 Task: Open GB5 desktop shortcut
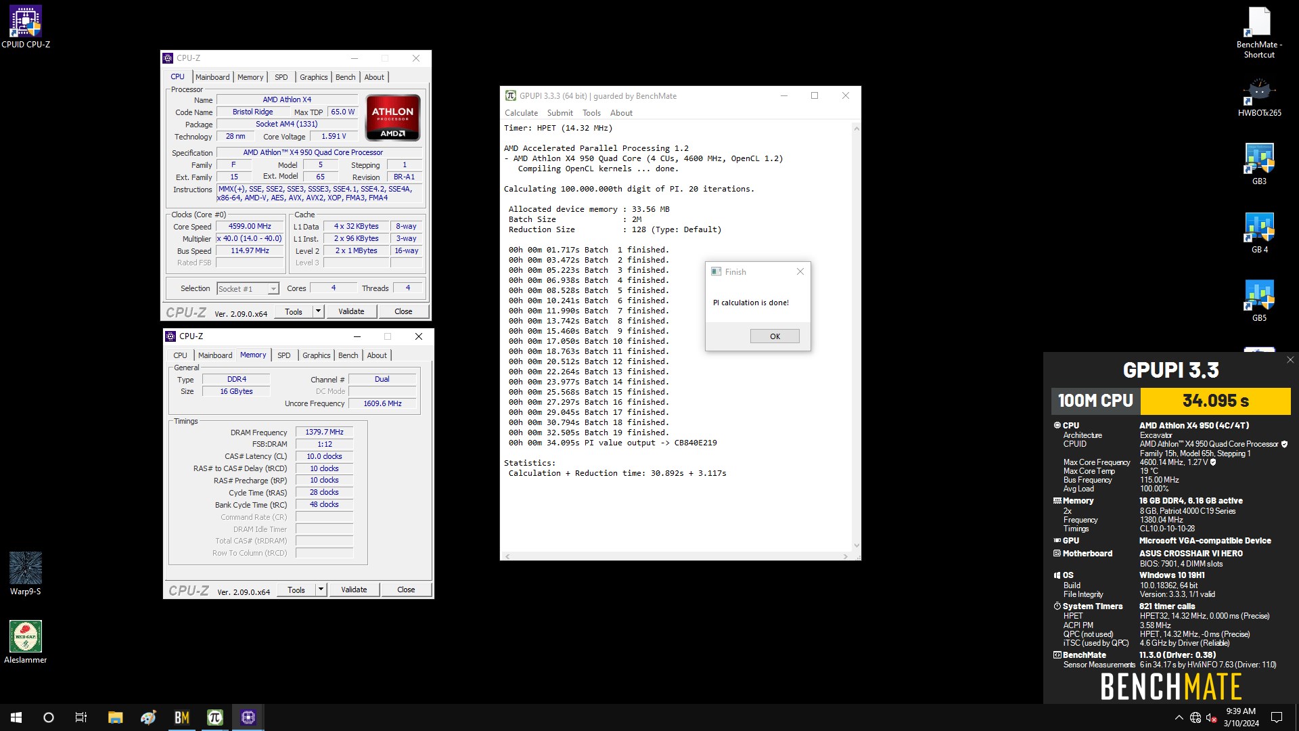(x=1259, y=301)
